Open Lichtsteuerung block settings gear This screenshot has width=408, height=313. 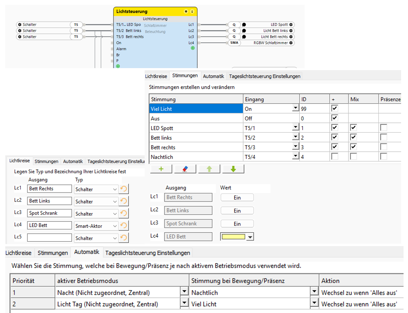click(x=186, y=12)
